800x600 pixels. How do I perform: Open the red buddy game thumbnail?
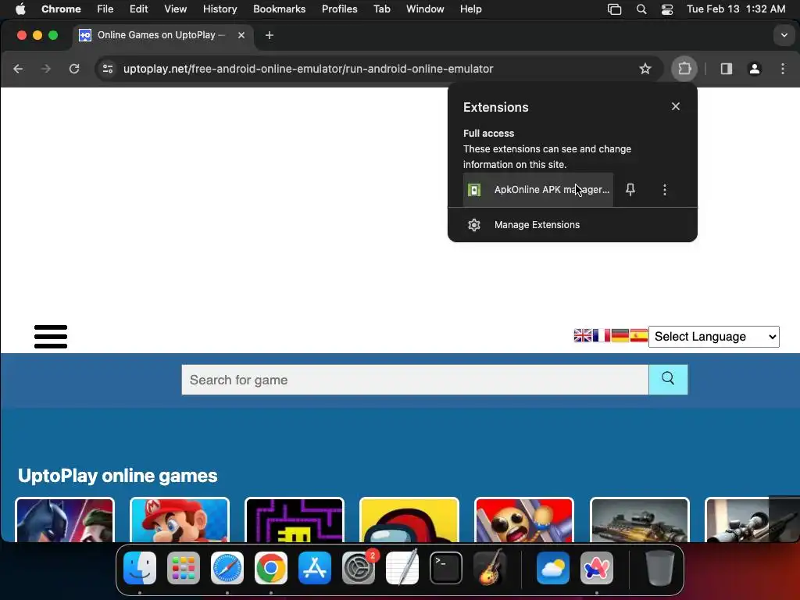[x=524, y=520]
